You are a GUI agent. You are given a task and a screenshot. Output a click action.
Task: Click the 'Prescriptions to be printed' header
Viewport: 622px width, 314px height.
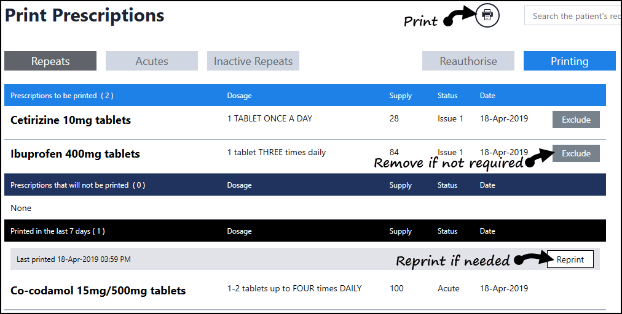[62, 96]
